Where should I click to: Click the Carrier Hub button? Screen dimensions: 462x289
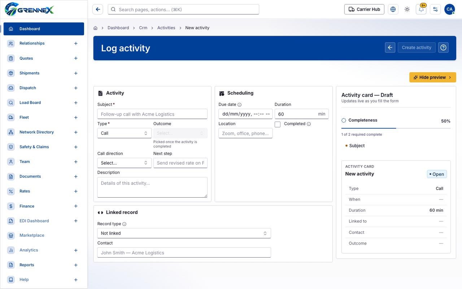click(x=364, y=9)
